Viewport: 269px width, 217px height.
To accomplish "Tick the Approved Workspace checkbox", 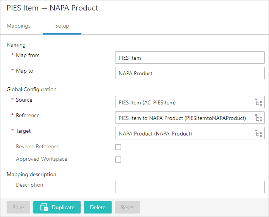I will point(118,160).
